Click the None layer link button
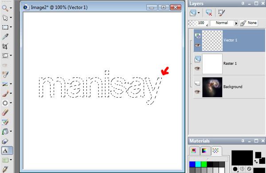 click(x=249, y=23)
